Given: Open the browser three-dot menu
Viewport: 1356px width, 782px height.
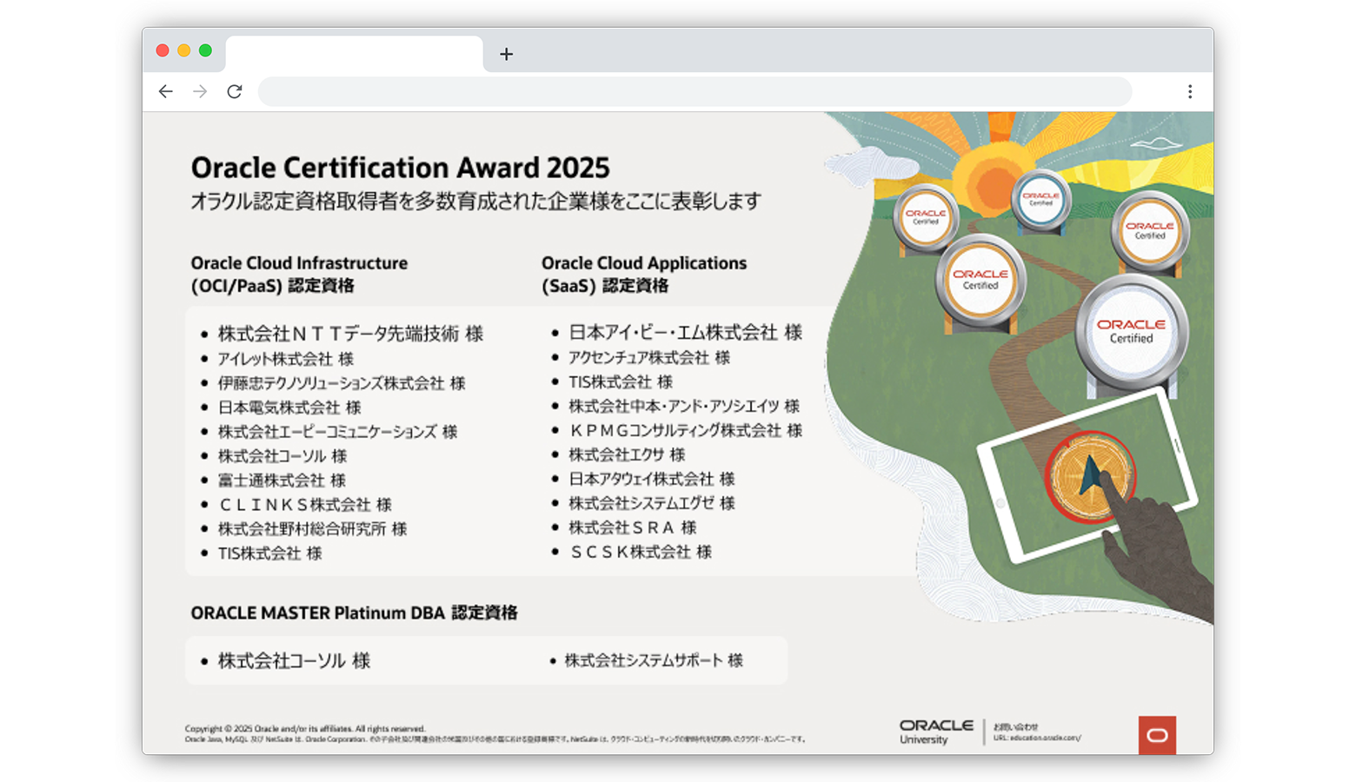Looking at the screenshot, I should (x=1190, y=91).
